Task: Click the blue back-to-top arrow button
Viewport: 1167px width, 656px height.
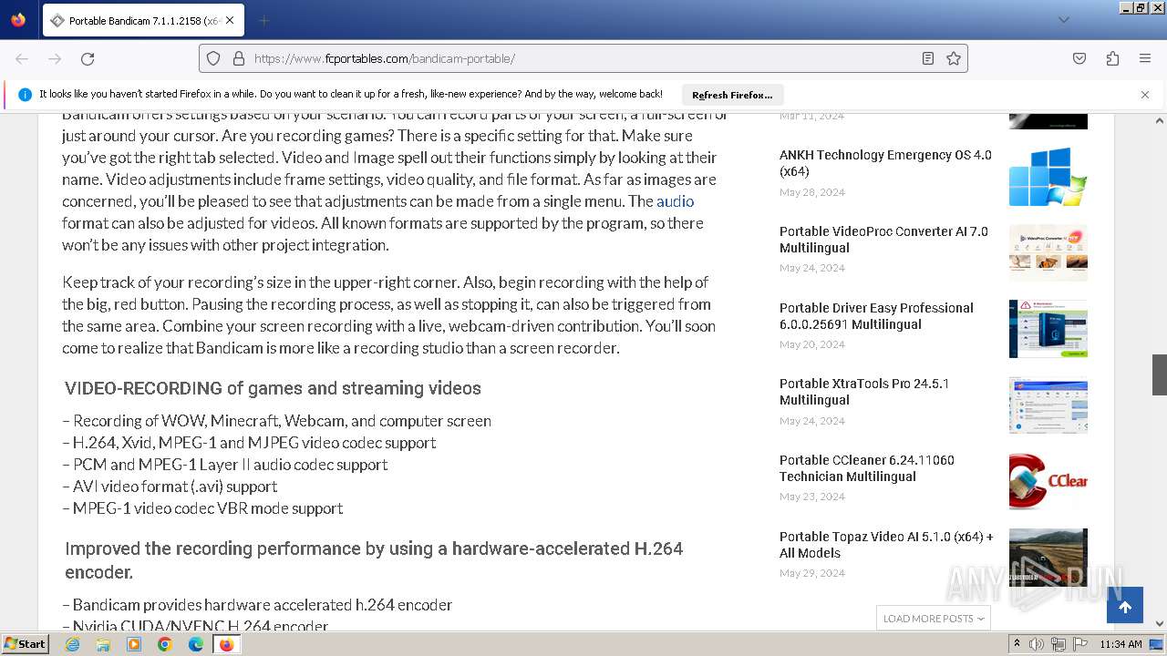Action: (1125, 606)
